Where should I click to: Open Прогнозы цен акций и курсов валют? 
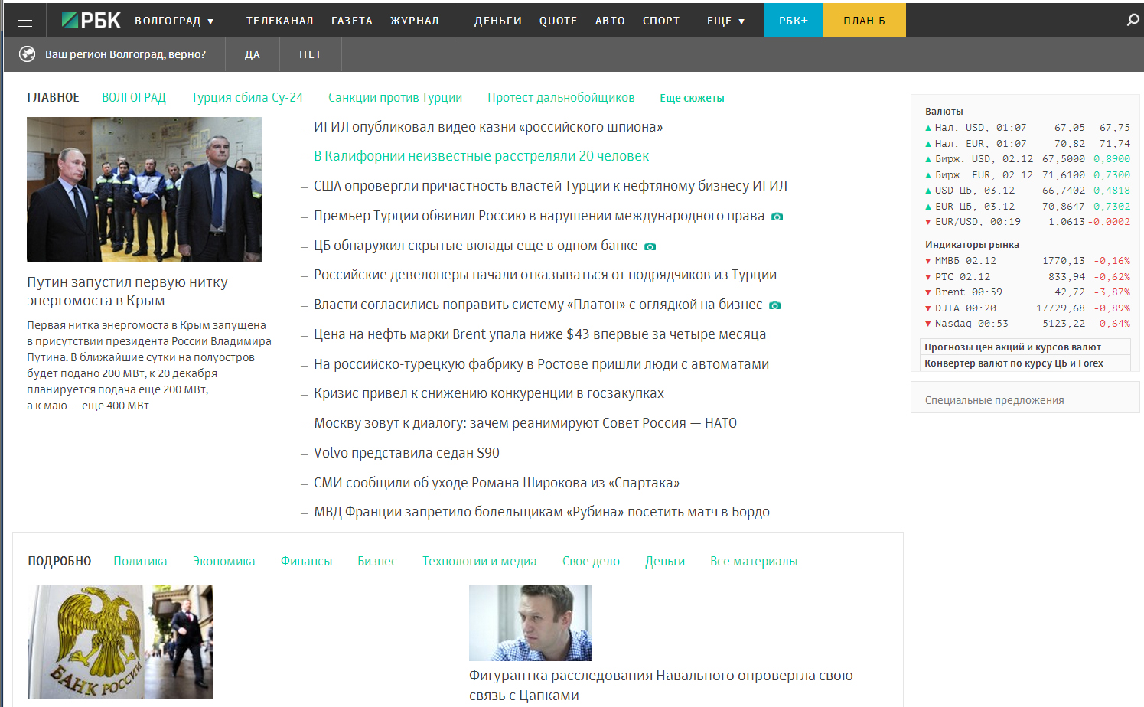[x=1012, y=347]
